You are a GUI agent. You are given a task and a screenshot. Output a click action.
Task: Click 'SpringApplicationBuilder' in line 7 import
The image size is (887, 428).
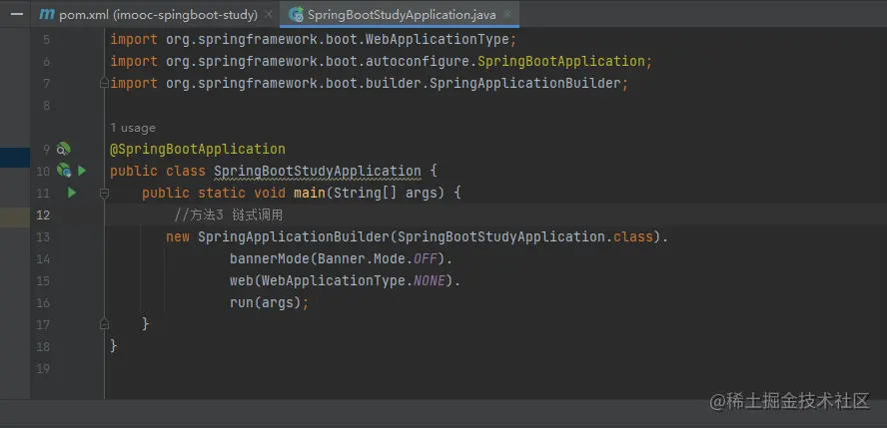click(525, 84)
